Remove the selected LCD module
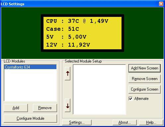The width and height of the screenshot is (165, 127). (x=45, y=108)
